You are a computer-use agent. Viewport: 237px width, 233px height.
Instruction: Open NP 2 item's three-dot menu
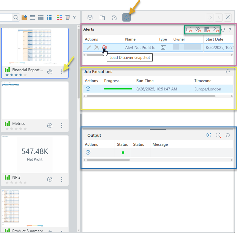point(62,179)
